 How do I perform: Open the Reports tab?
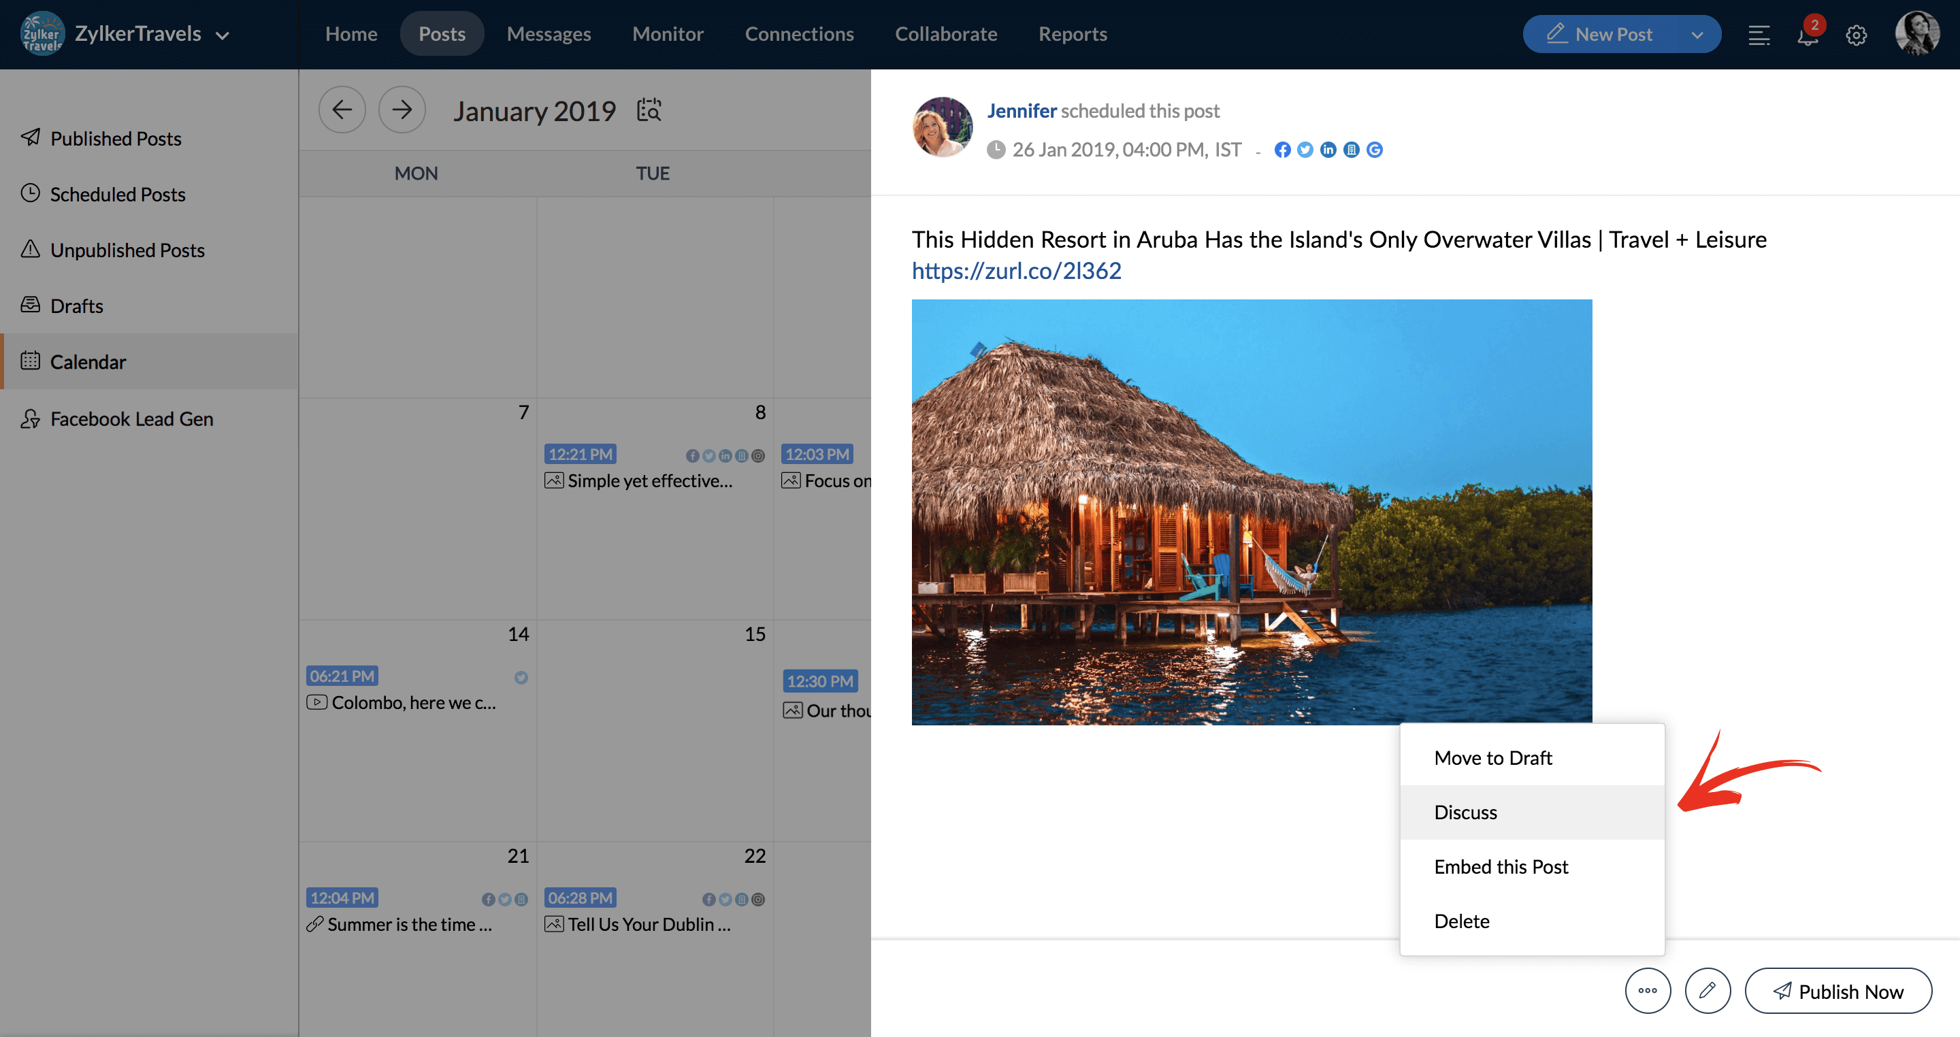(1072, 34)
